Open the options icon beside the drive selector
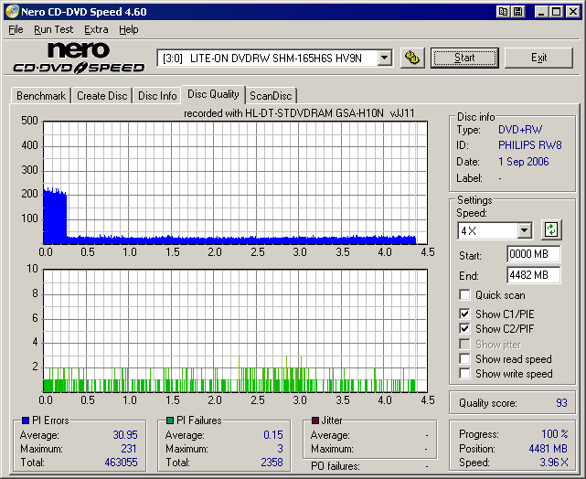The height and width of the screenshot is (479, 586). click(411, 58)
